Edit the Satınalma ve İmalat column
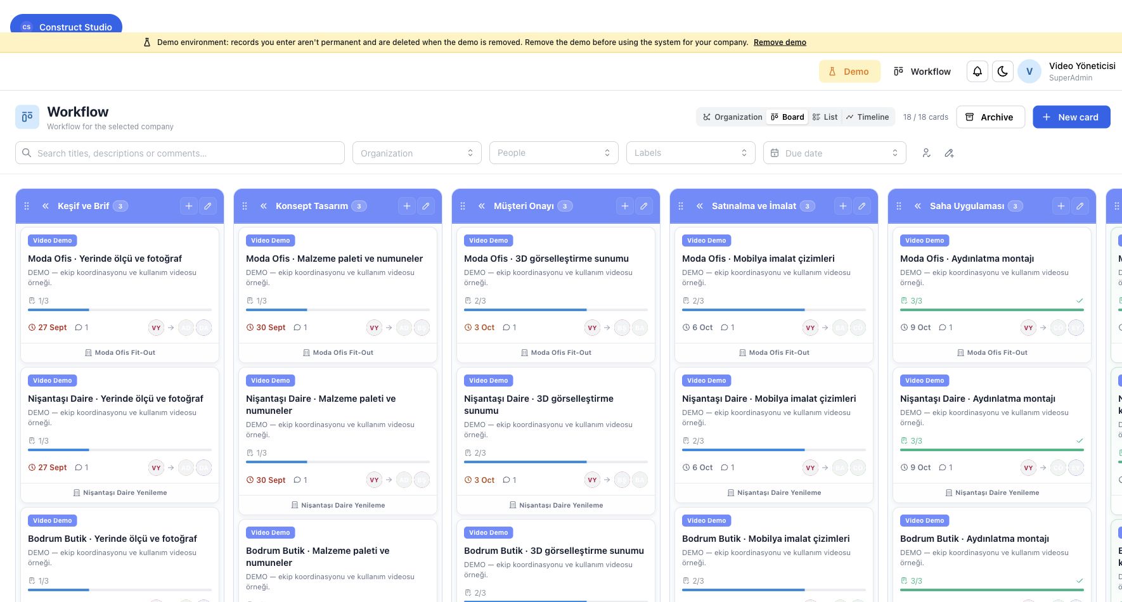 pyautogui.click(x=862, y=206)
